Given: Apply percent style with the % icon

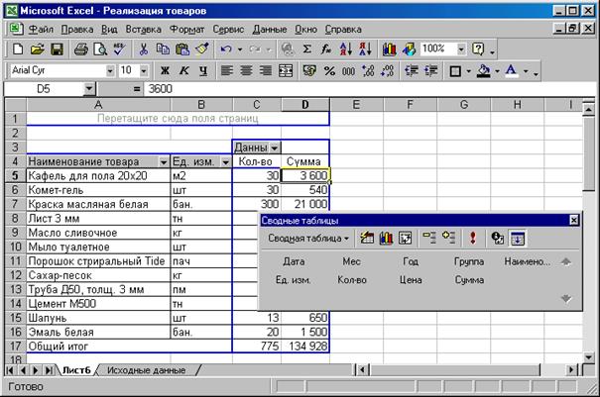Looking at the screenshot, I should coord(329,71).
